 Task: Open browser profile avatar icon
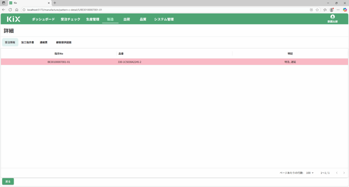[x=331, y=10]
